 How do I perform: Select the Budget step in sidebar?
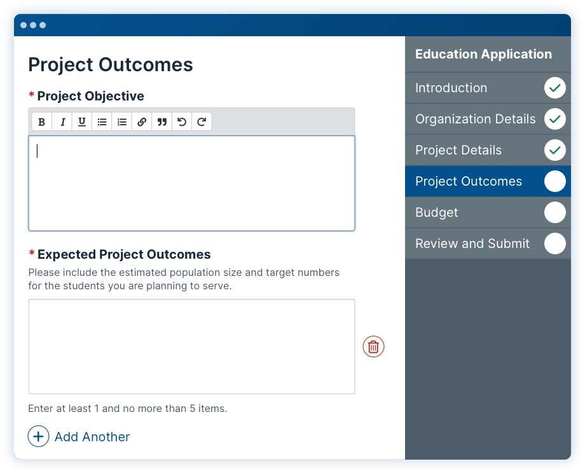[488, 212]
